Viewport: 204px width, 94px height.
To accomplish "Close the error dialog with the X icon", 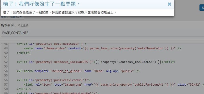I will [169, 4].
